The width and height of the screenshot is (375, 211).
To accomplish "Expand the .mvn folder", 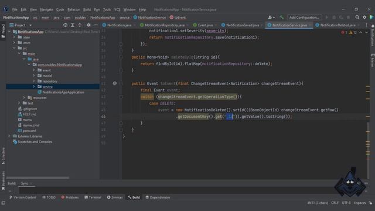I will [x=14, y=43].
